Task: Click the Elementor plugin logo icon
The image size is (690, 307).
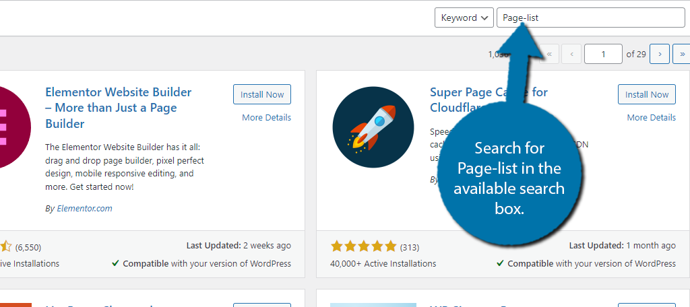Action: pos(15,127)
